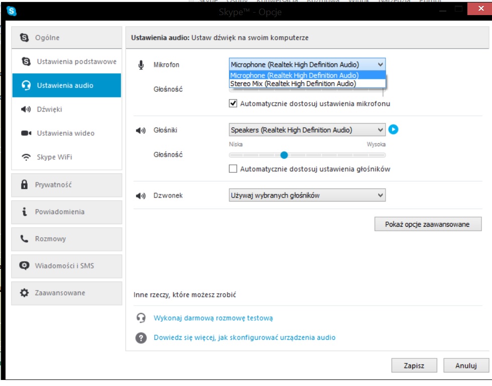The image size is (492, 386).
Task: Click the Niska volume label
Action: point(235,144)
